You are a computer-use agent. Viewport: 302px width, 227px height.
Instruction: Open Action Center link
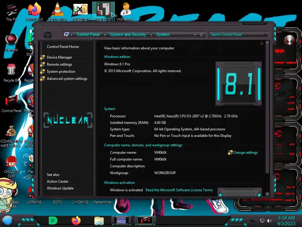(58, 181)
